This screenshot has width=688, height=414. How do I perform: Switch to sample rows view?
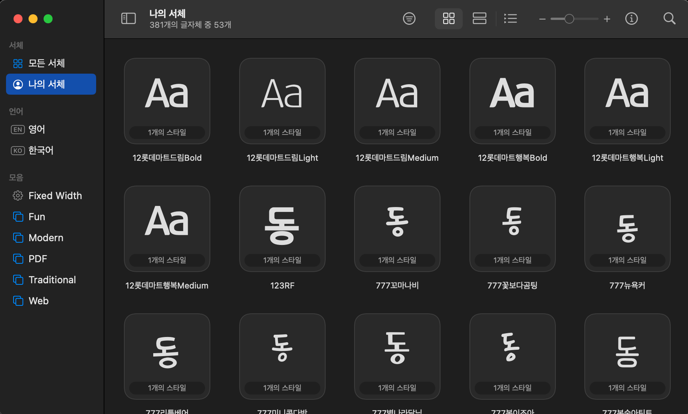(479, 18)
